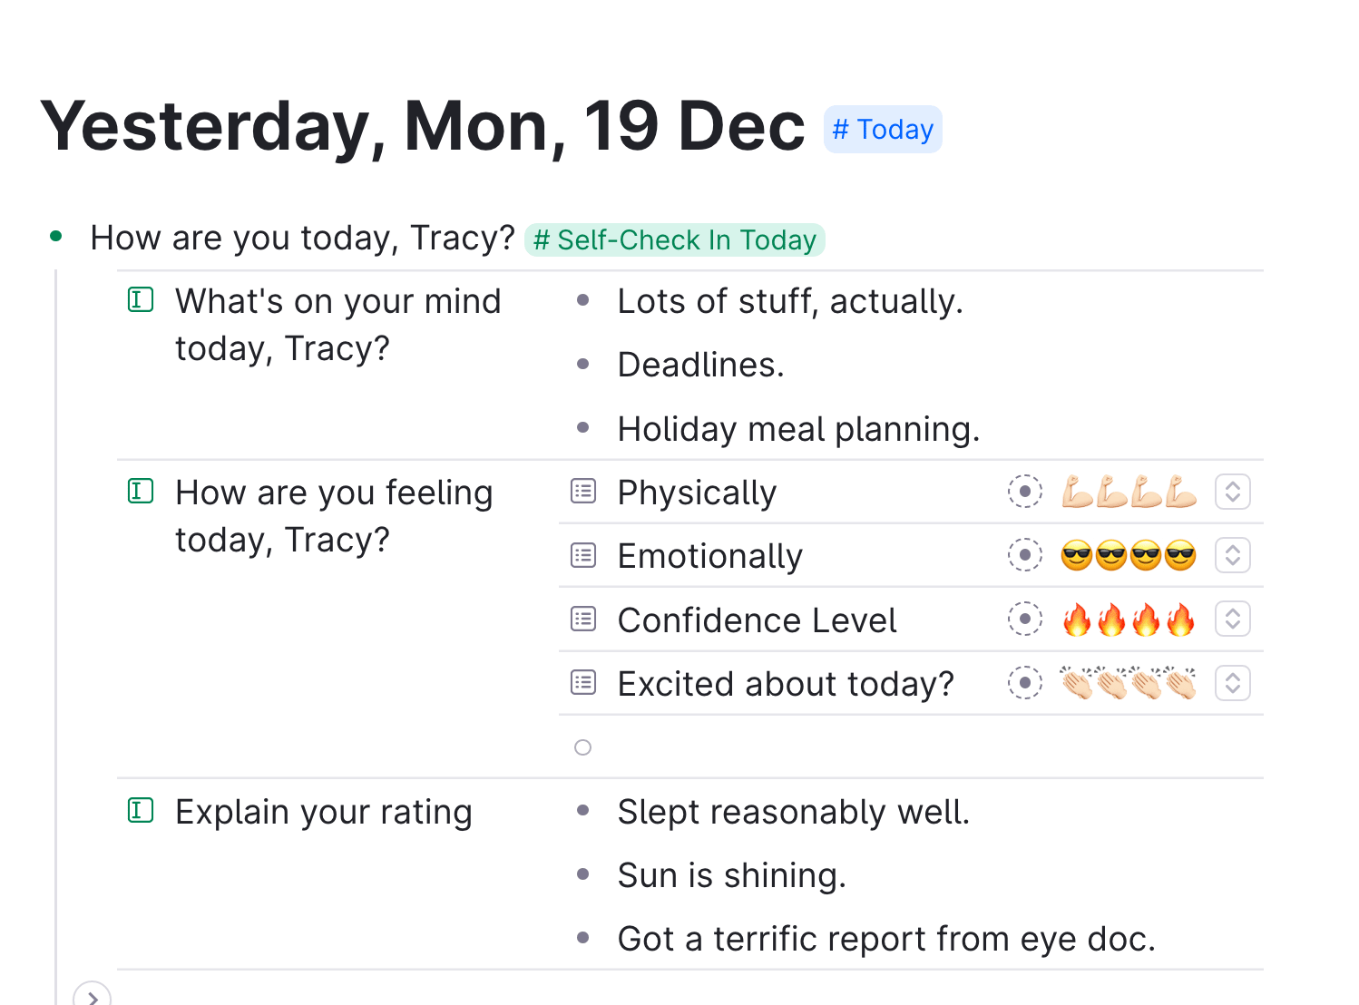Viewport: 1359px width, 1005px height.
Task: Click the options list icon beside Emotionally
Action: pyautogui.click(x=583, y=555)
